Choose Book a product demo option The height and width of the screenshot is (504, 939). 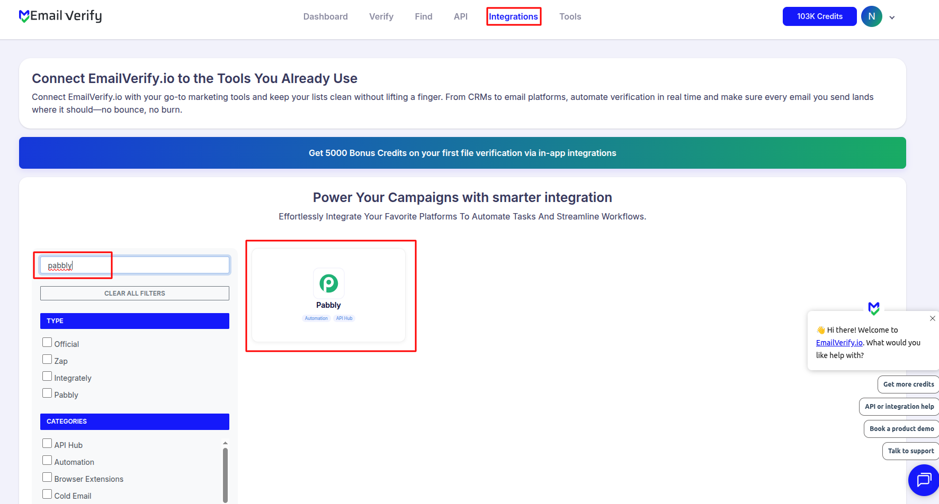tap(901, 429)
